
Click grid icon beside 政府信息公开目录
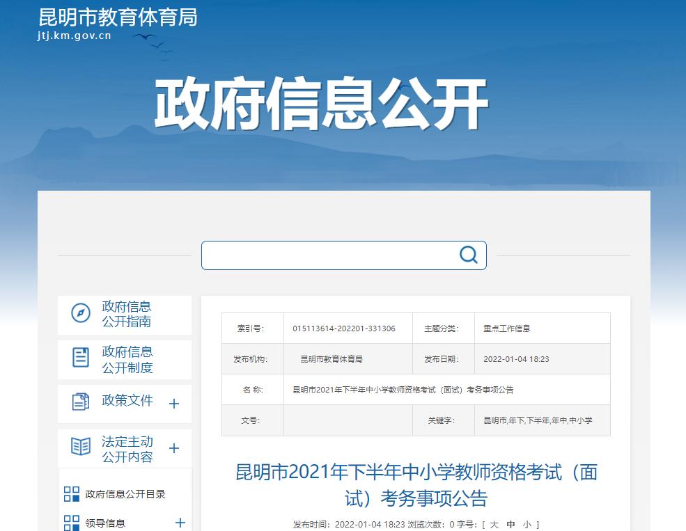click(72, 494)
